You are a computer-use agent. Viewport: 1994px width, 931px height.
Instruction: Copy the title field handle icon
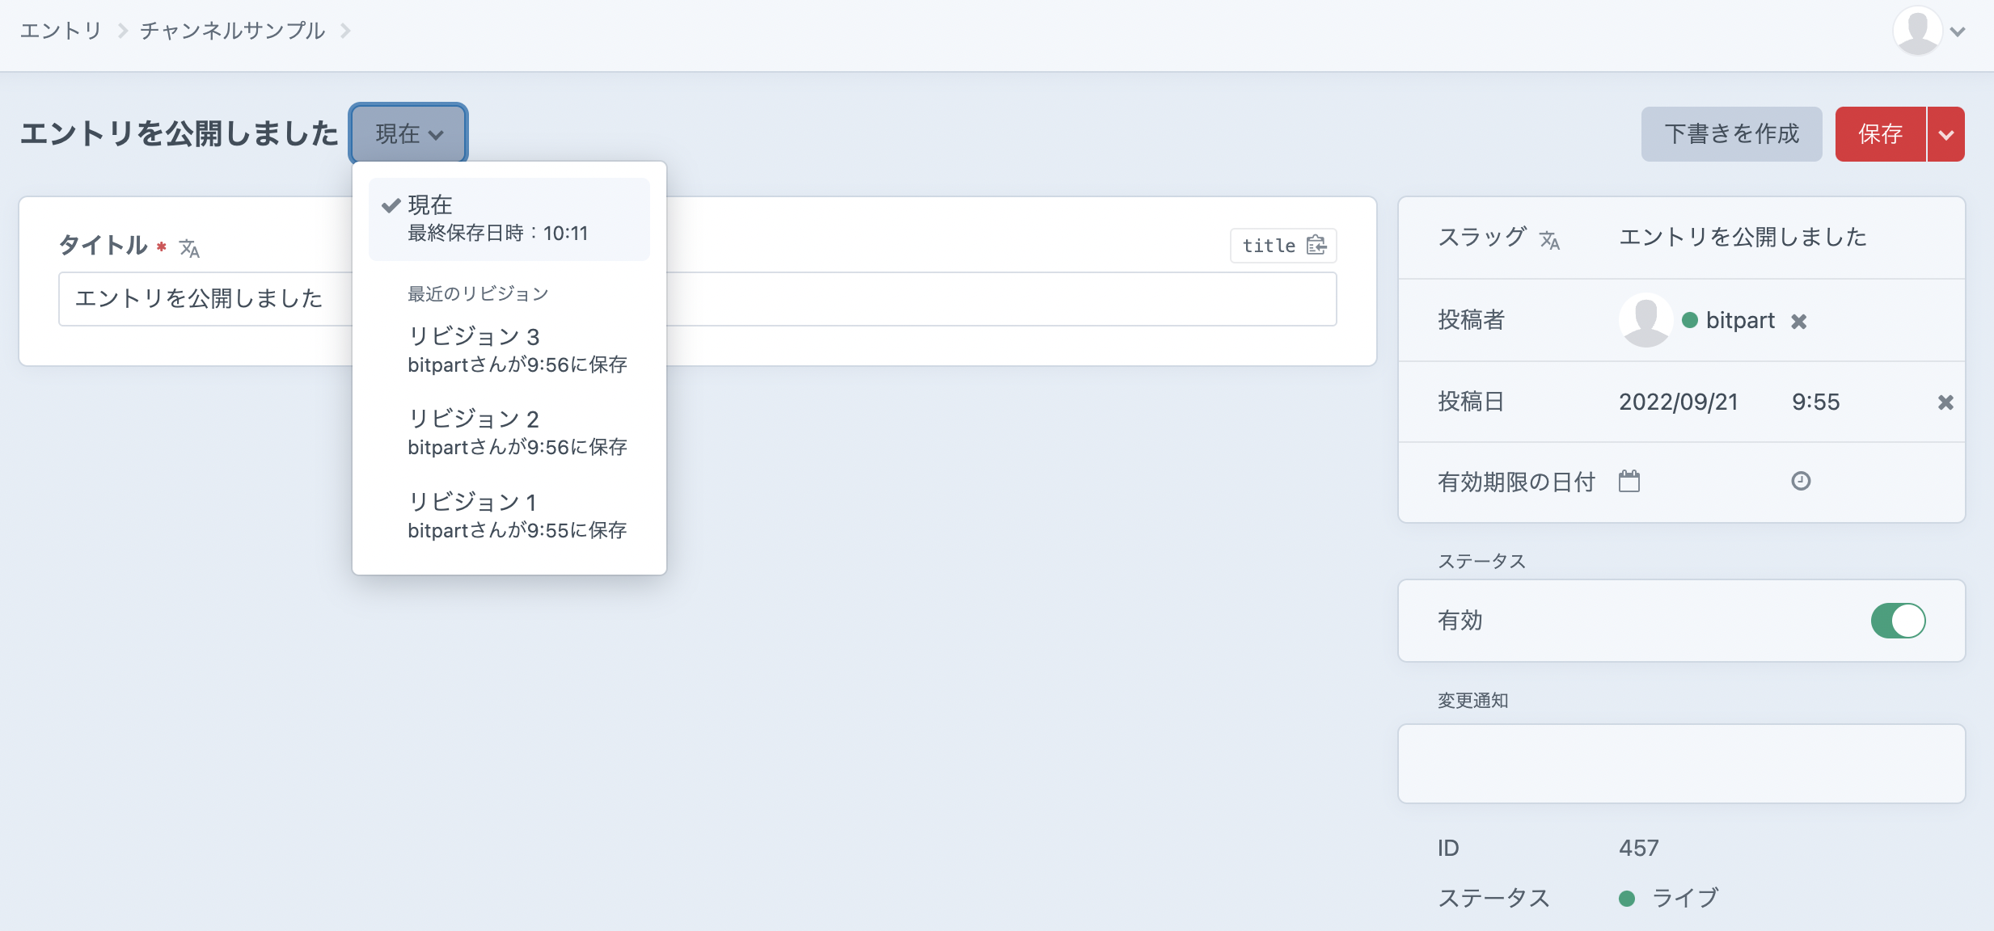1316,245
